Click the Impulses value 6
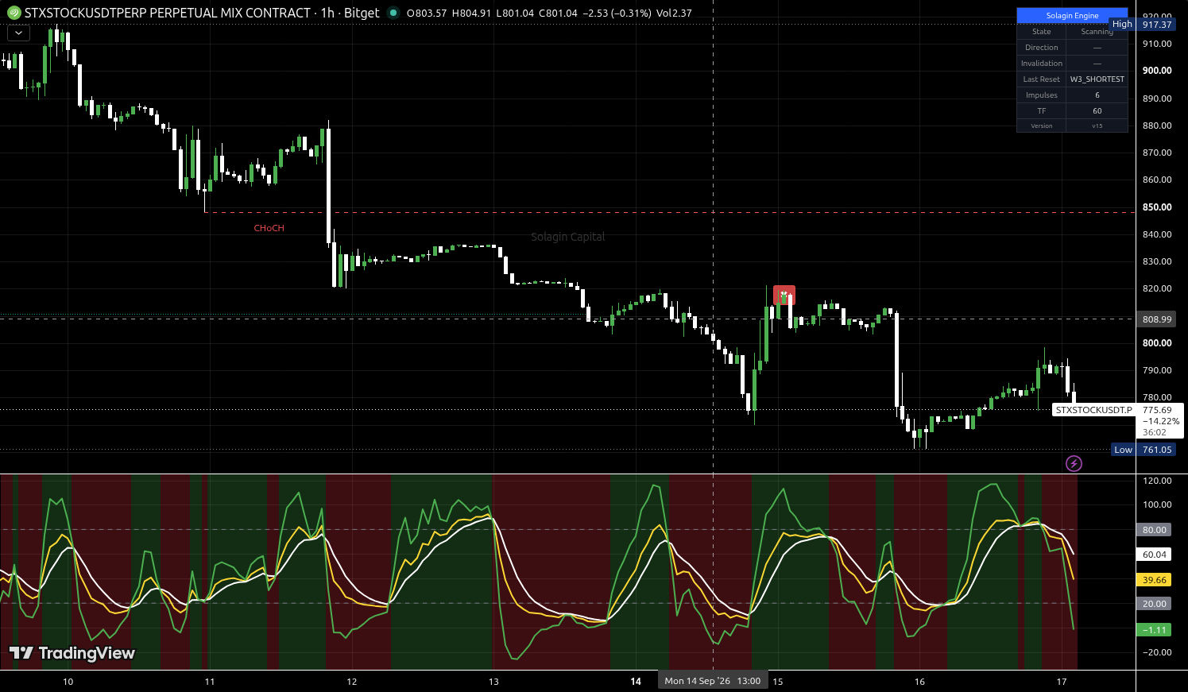 point(1097,95)
